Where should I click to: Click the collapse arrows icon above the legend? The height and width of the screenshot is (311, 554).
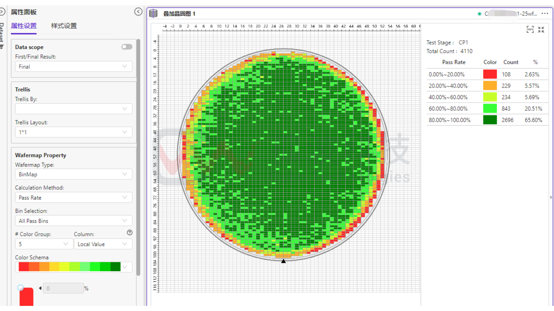(x=541, y=29)
